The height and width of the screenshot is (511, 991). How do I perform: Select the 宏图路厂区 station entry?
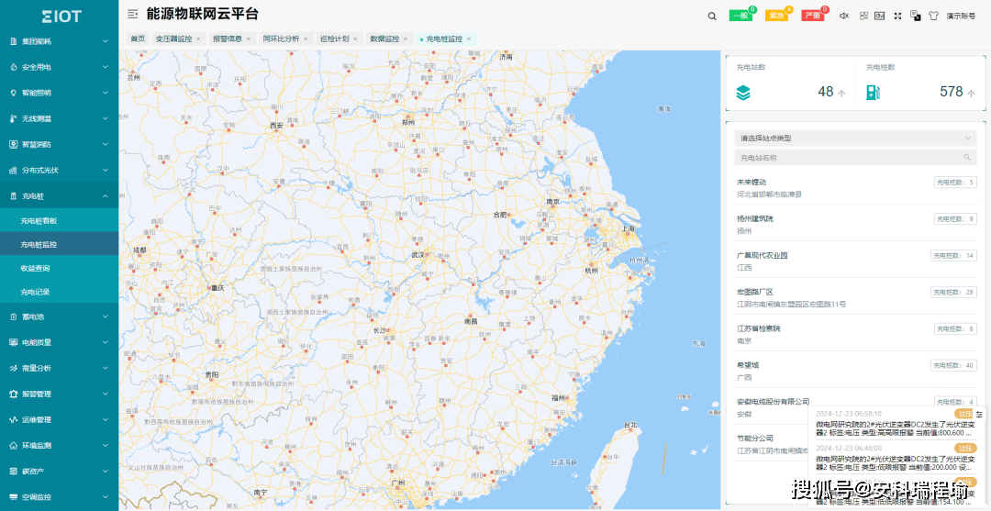click(856, 298)
